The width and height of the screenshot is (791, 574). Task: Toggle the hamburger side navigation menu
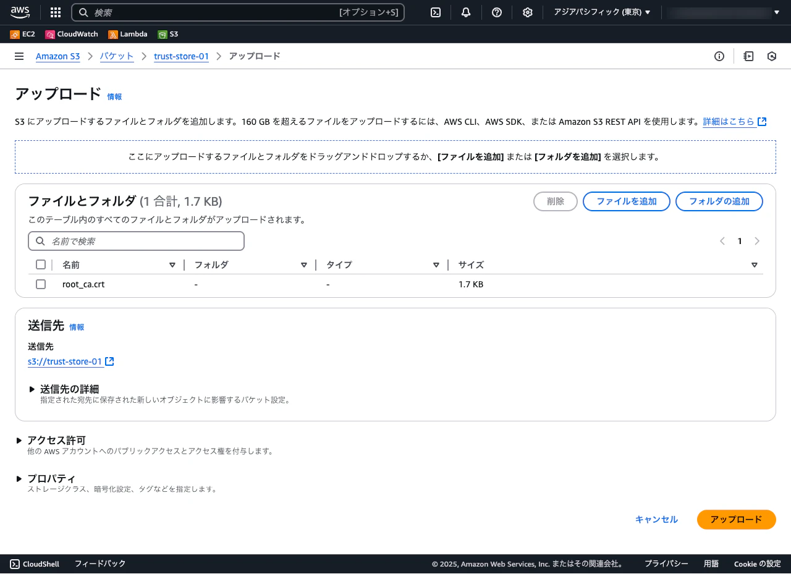(x=19, y=56)
